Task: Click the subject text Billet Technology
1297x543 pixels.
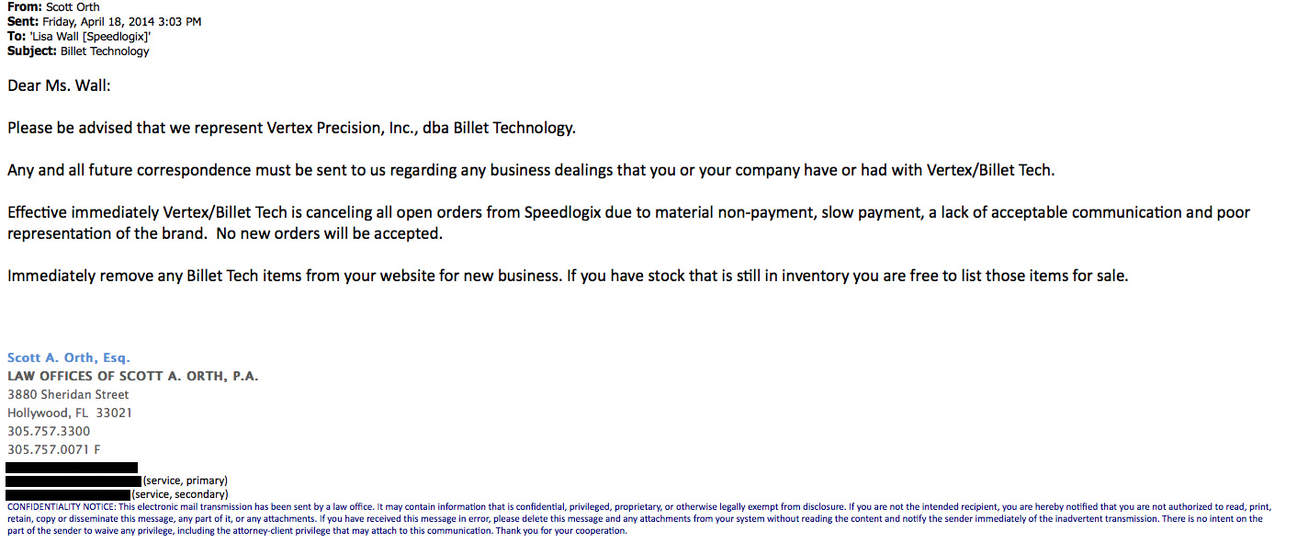Action: pos(105,51)
